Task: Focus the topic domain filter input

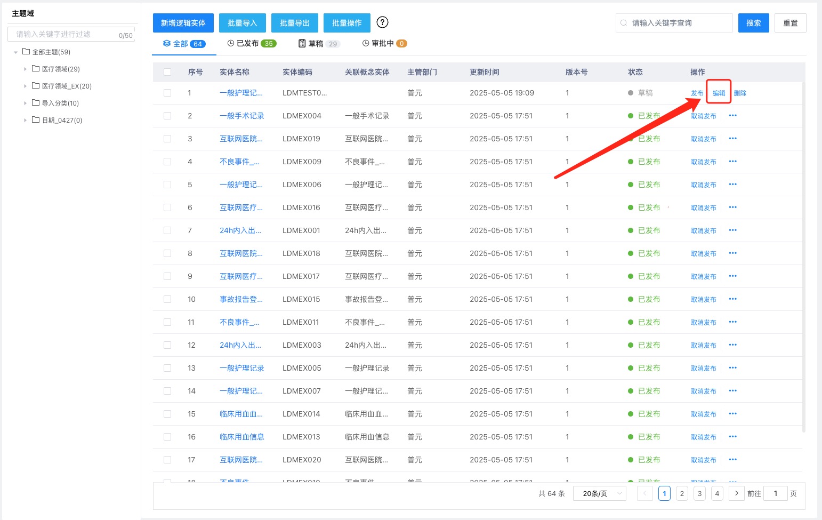Action: (x=64, y=34)
